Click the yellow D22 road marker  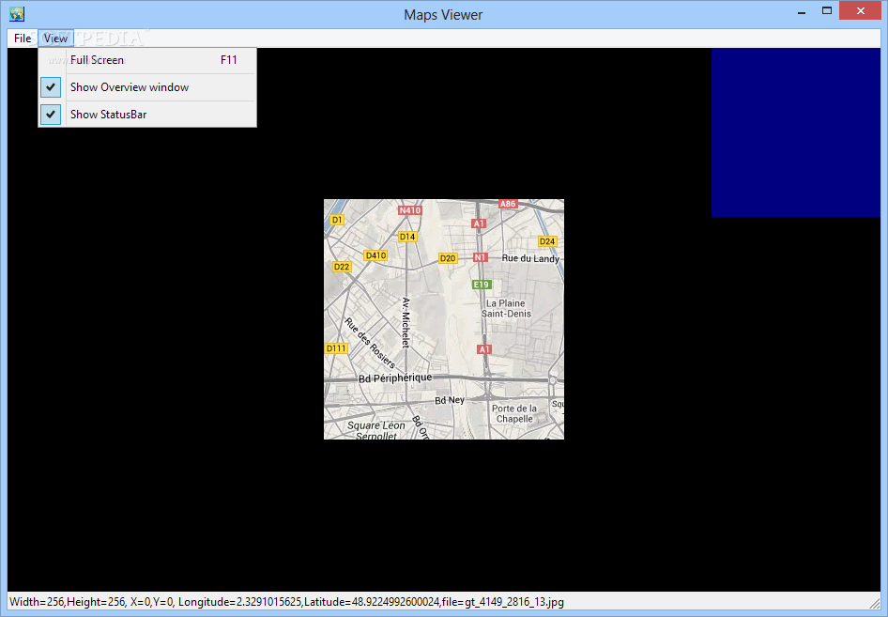[x=342, y=267]
